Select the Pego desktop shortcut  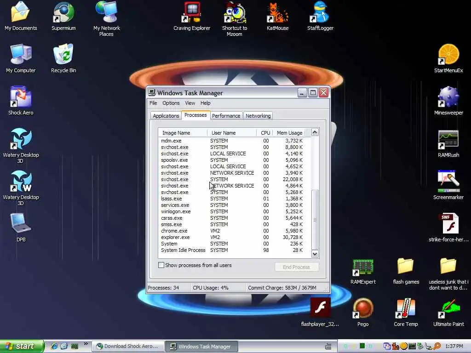coord(363,312)
